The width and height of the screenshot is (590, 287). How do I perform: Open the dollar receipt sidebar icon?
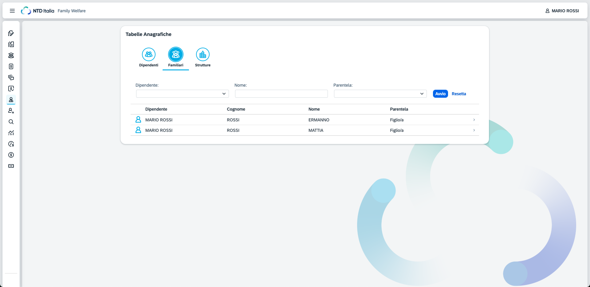tap(11, 66)
